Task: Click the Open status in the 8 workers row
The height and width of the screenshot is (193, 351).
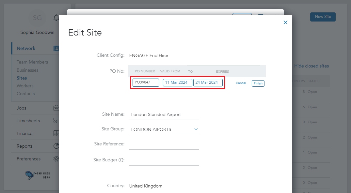Action: point(312,92)
